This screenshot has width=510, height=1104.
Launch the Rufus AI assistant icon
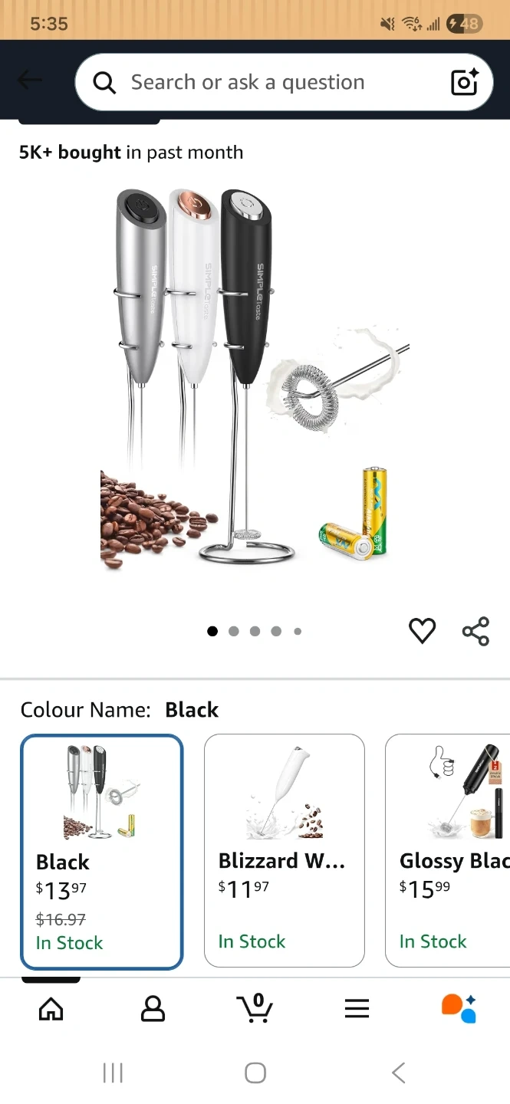tap(459, 1008)
